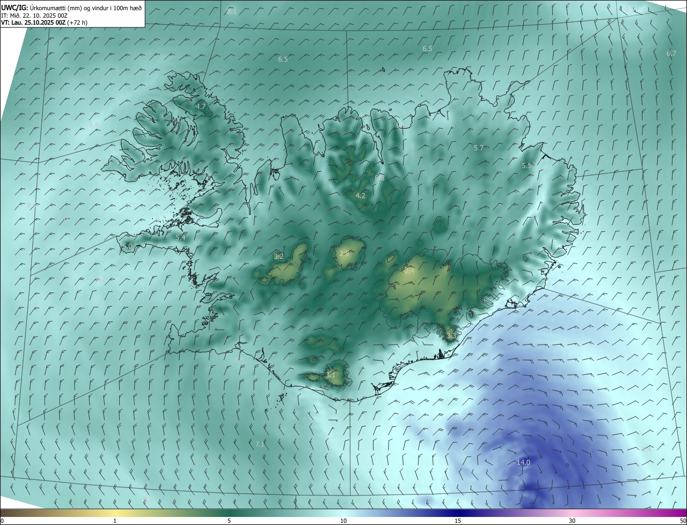
Task: Select the 'VT: Lau. 25.10.2025 00Z (+72 h)' line
Action: pos(44,23)
